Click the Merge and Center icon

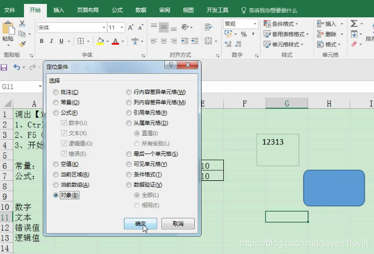pos(208,41)
